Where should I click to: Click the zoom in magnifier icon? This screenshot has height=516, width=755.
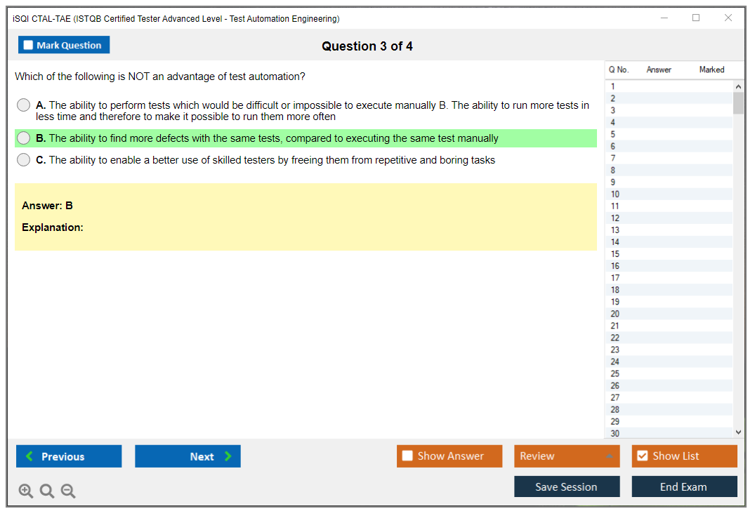click(26, 491)
